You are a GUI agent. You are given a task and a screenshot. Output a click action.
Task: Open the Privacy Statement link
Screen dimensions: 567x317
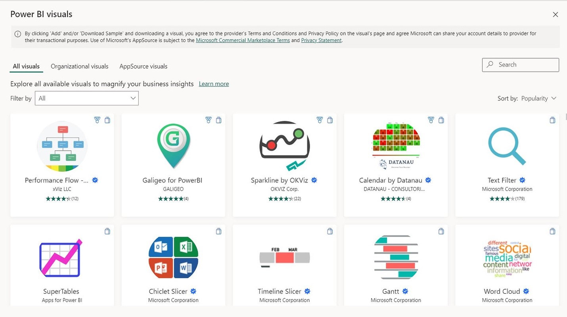[321, 40]
